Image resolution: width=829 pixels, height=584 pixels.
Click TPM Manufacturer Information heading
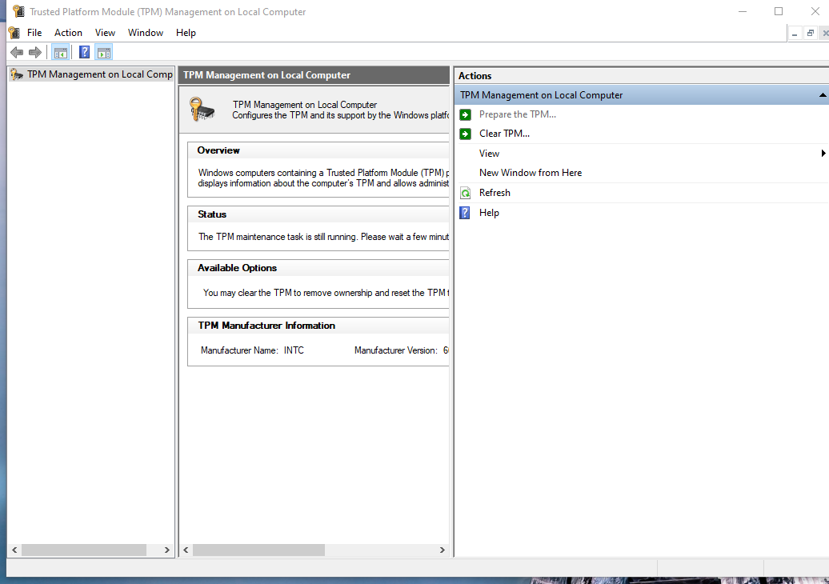(266, 326)
